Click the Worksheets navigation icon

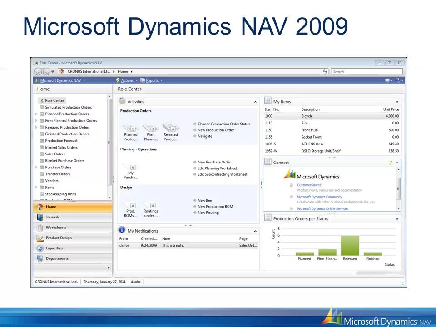coord(40,228)
